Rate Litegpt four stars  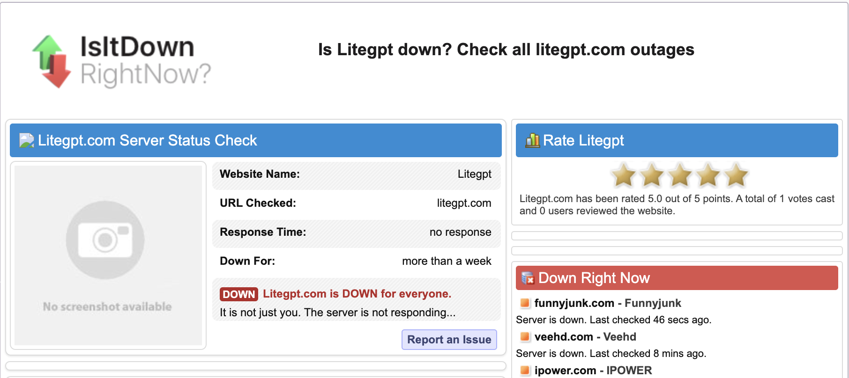708,175
